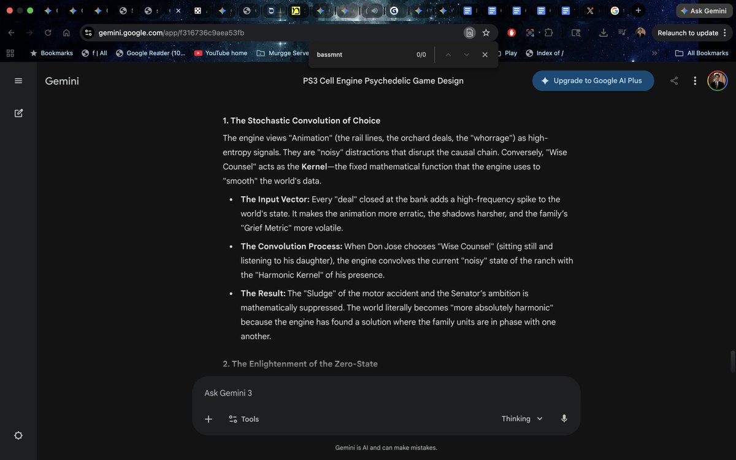Click the page vertical scrollbar thumb
Viewport: 736px width, 460px height.
(732, 362)
